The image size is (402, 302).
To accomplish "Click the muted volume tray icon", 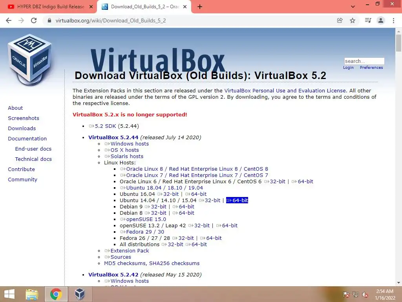I will [x=365, y=294].
